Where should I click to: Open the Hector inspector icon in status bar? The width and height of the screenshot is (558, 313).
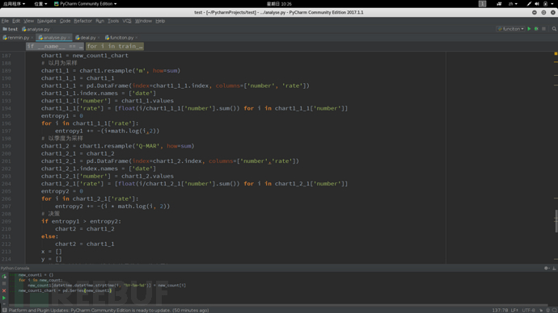point(548,310)
